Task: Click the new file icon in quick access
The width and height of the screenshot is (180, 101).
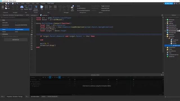Action: coord(6,4)
